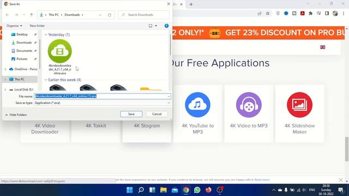Select Documents in the navigation pane
Screen dimensions: 349x196
click(24, 51)
